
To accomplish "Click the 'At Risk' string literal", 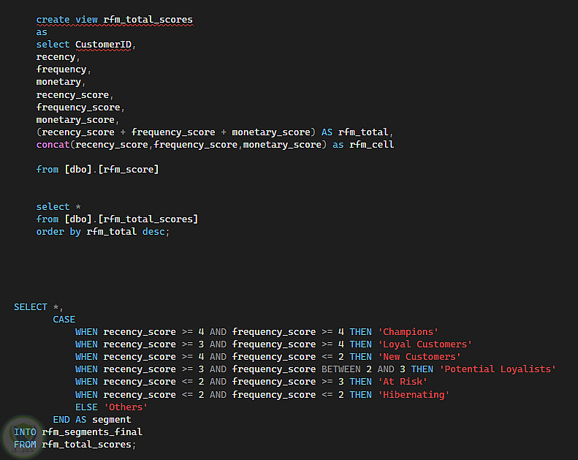I will 403,382.
